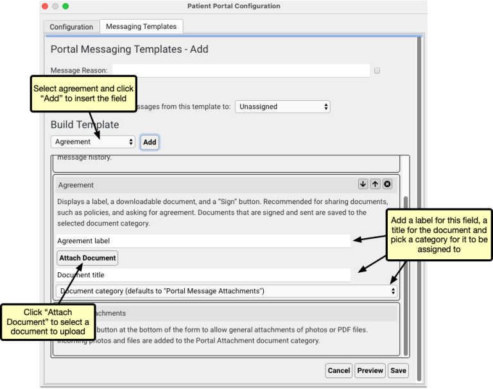Click the Cancel button
This screenshot has width=493, height=389.
tap(338, 370)
